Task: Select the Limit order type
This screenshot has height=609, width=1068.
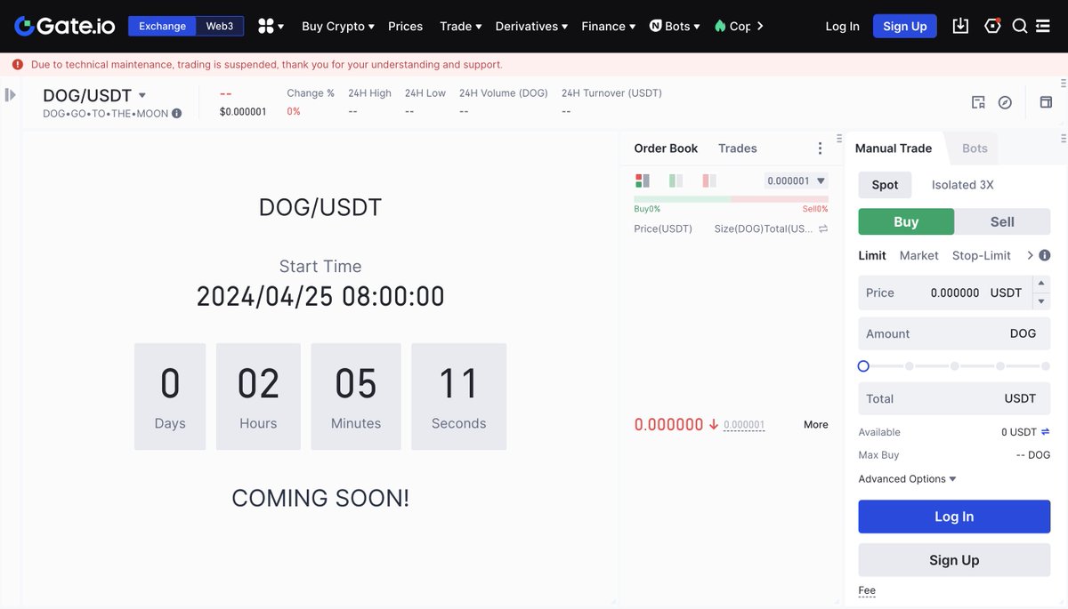Action: [x=872, y=255]
